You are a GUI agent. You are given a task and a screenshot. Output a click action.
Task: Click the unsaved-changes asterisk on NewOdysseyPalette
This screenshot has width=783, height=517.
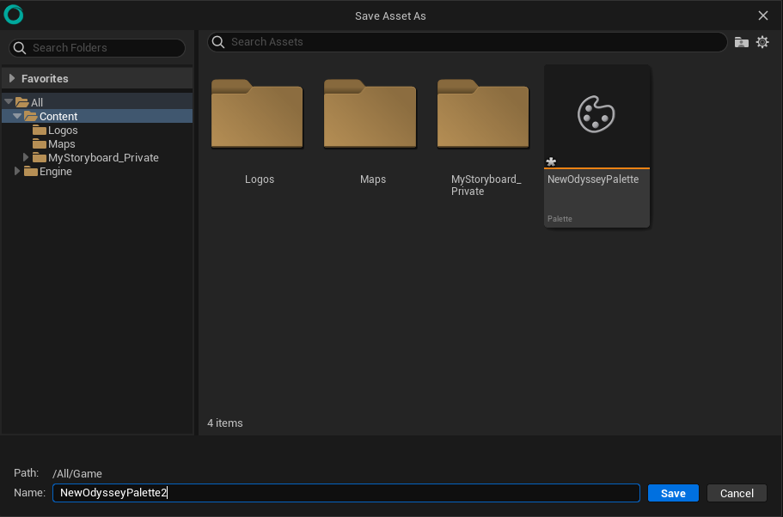pos(550,161)
